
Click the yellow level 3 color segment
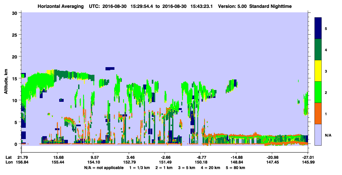click(x=318, y=71)
